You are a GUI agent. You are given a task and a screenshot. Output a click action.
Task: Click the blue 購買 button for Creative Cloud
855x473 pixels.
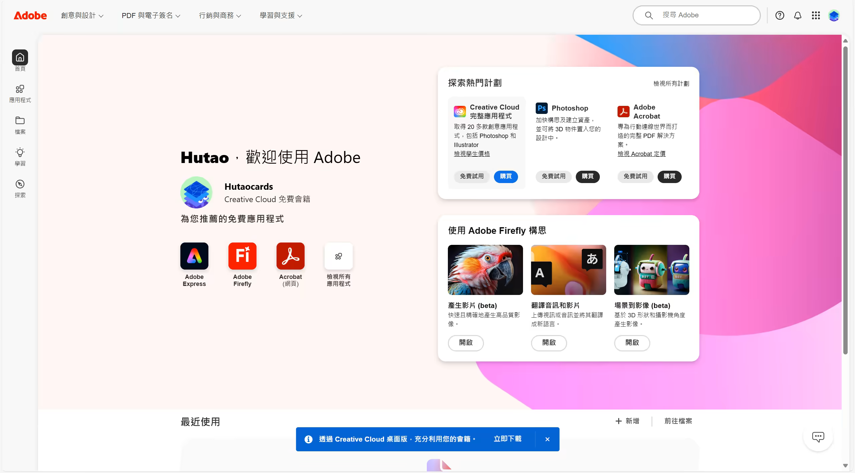pos(506,176)
